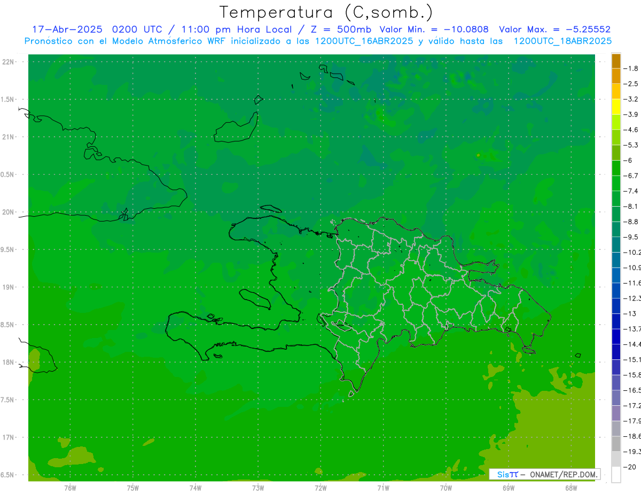Pick the white swatch below -20
641x495 pixels.
pyautogui.click(x=616, y=474)
